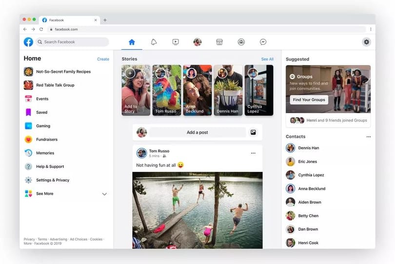View Dennis Han's story
Viewport: 395px width, 264px height.
(228, 90)
